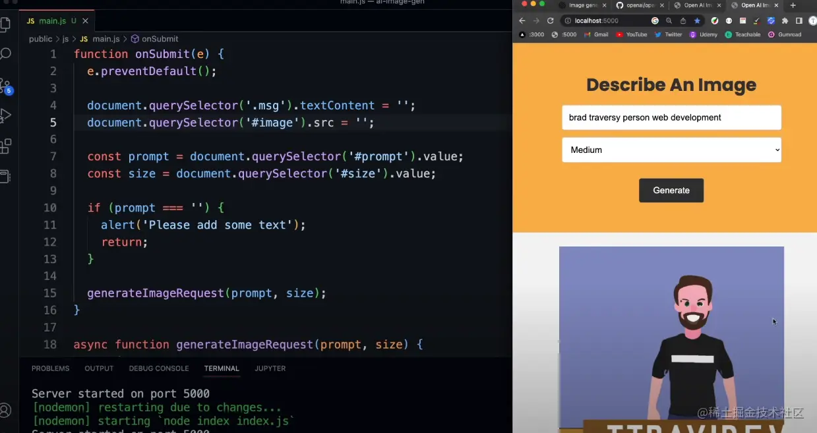The image size is (817, 433).
Task: Open the VS Code Explorer icon
Action: (5, 25)
